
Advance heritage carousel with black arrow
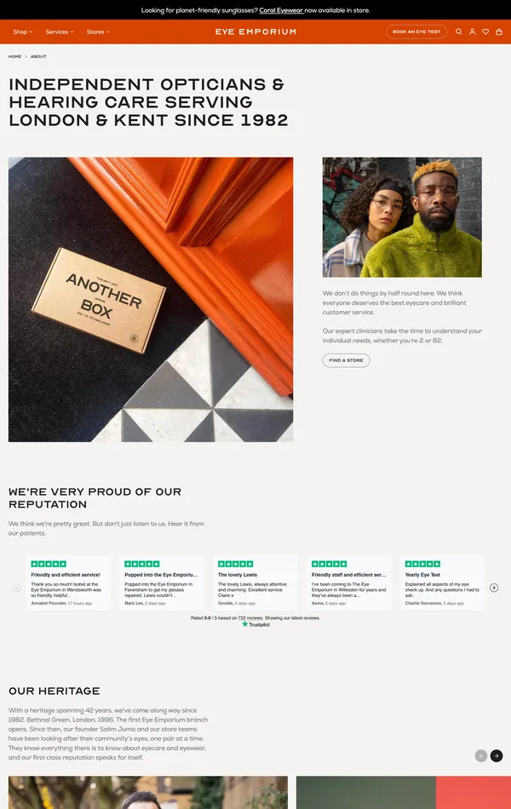click(496, 756)
